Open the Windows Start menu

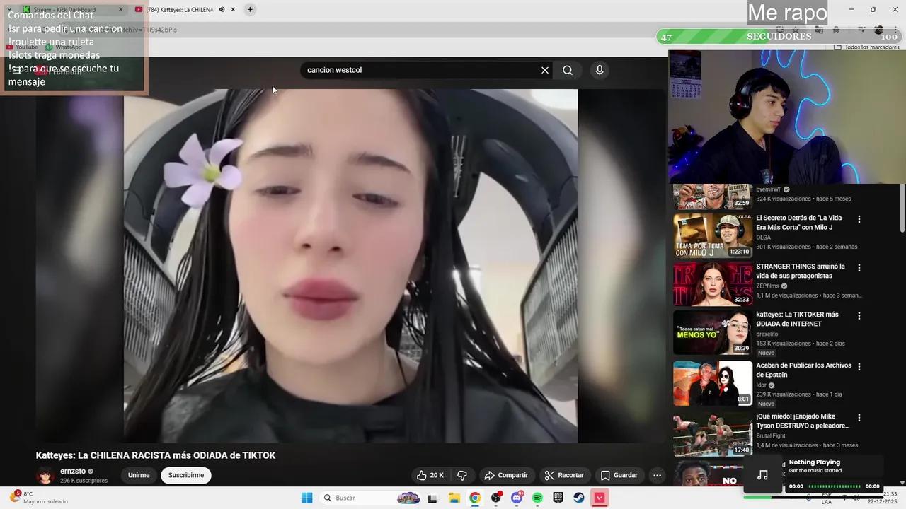306,498
